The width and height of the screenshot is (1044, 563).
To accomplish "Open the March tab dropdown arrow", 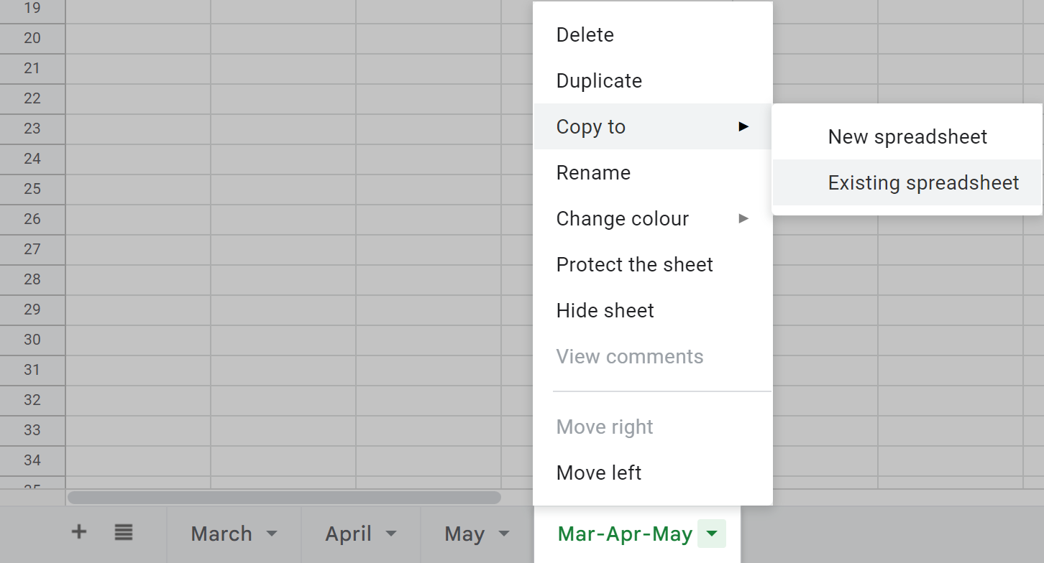I will (272, 534).
